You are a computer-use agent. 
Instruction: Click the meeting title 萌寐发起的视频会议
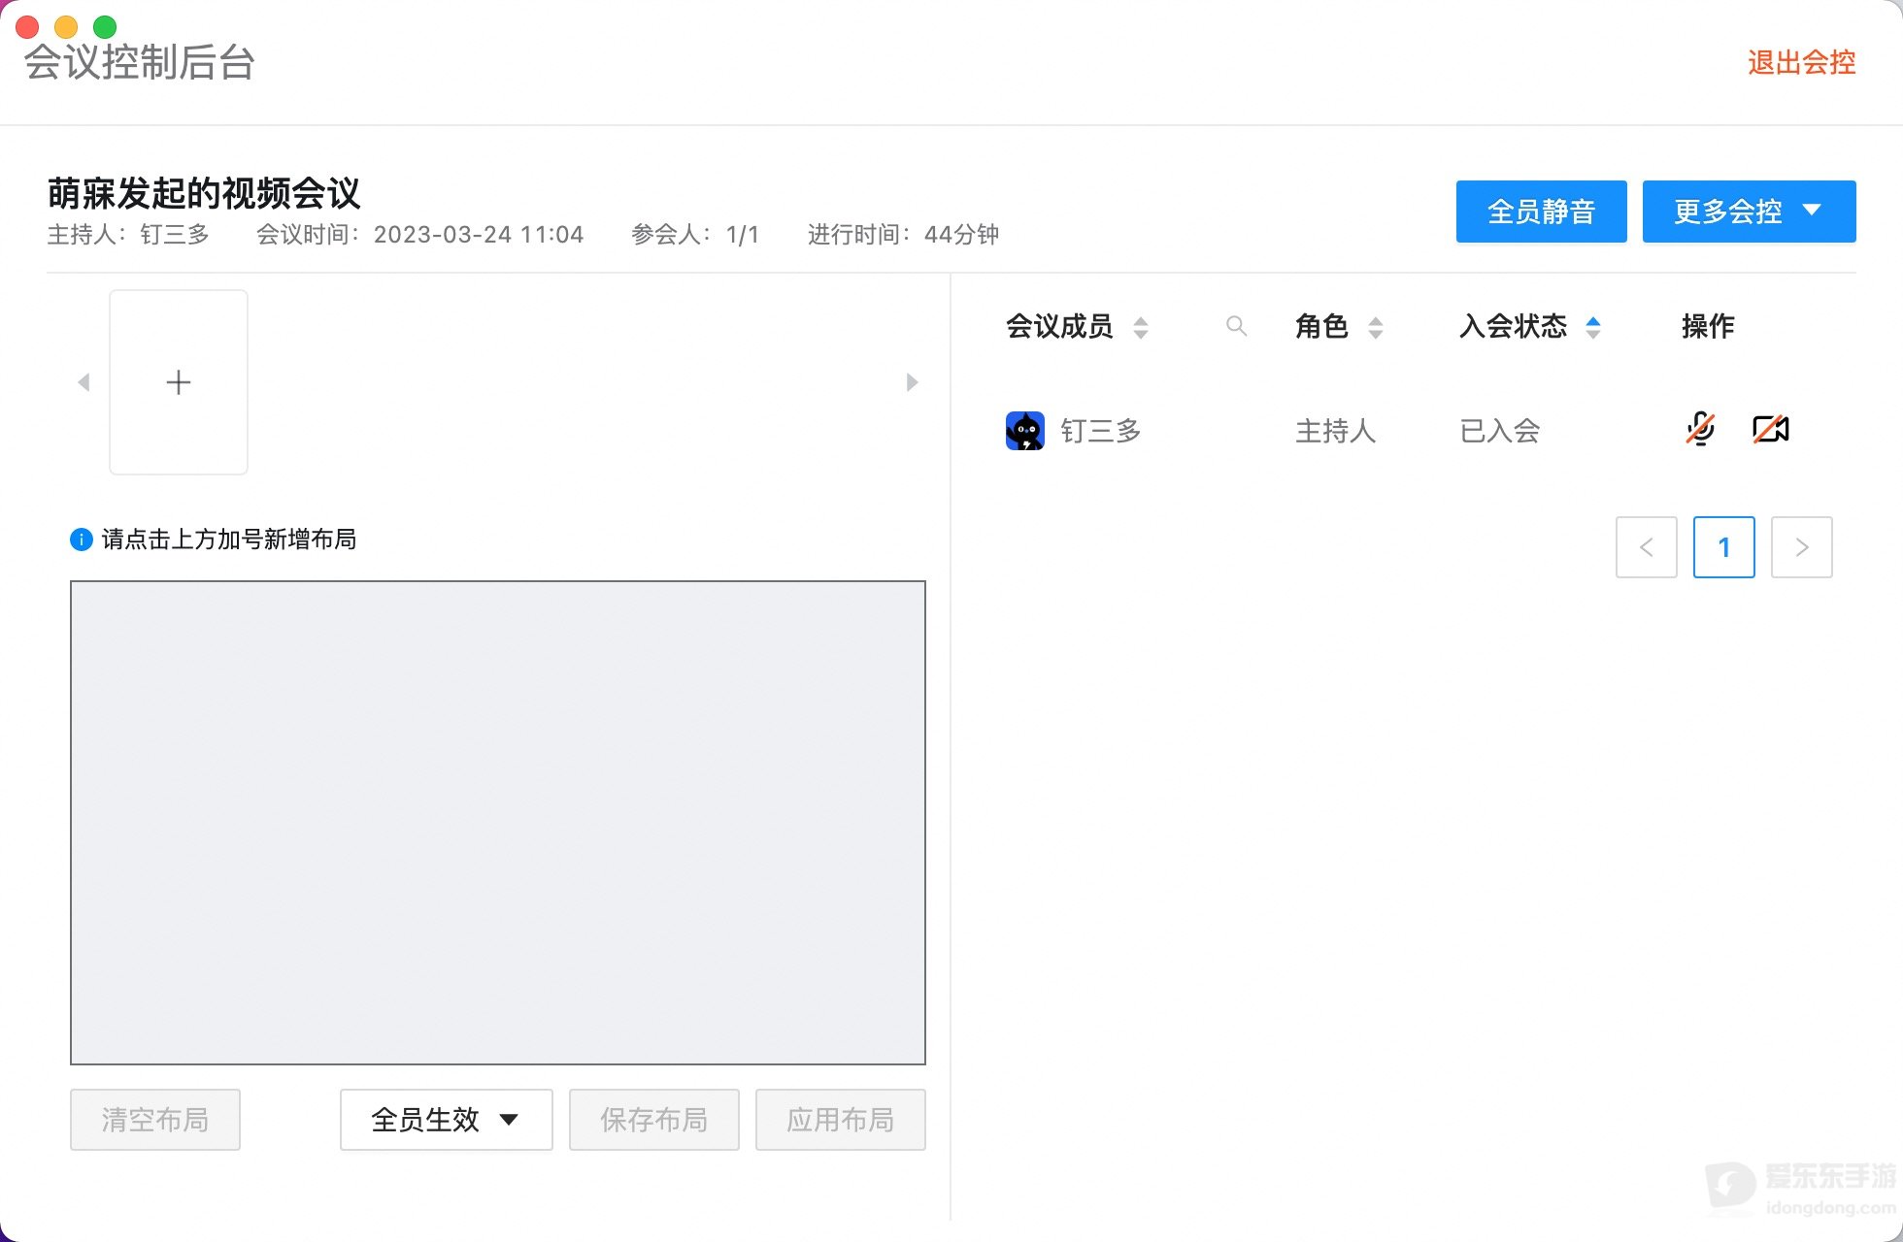coord(204,193)
